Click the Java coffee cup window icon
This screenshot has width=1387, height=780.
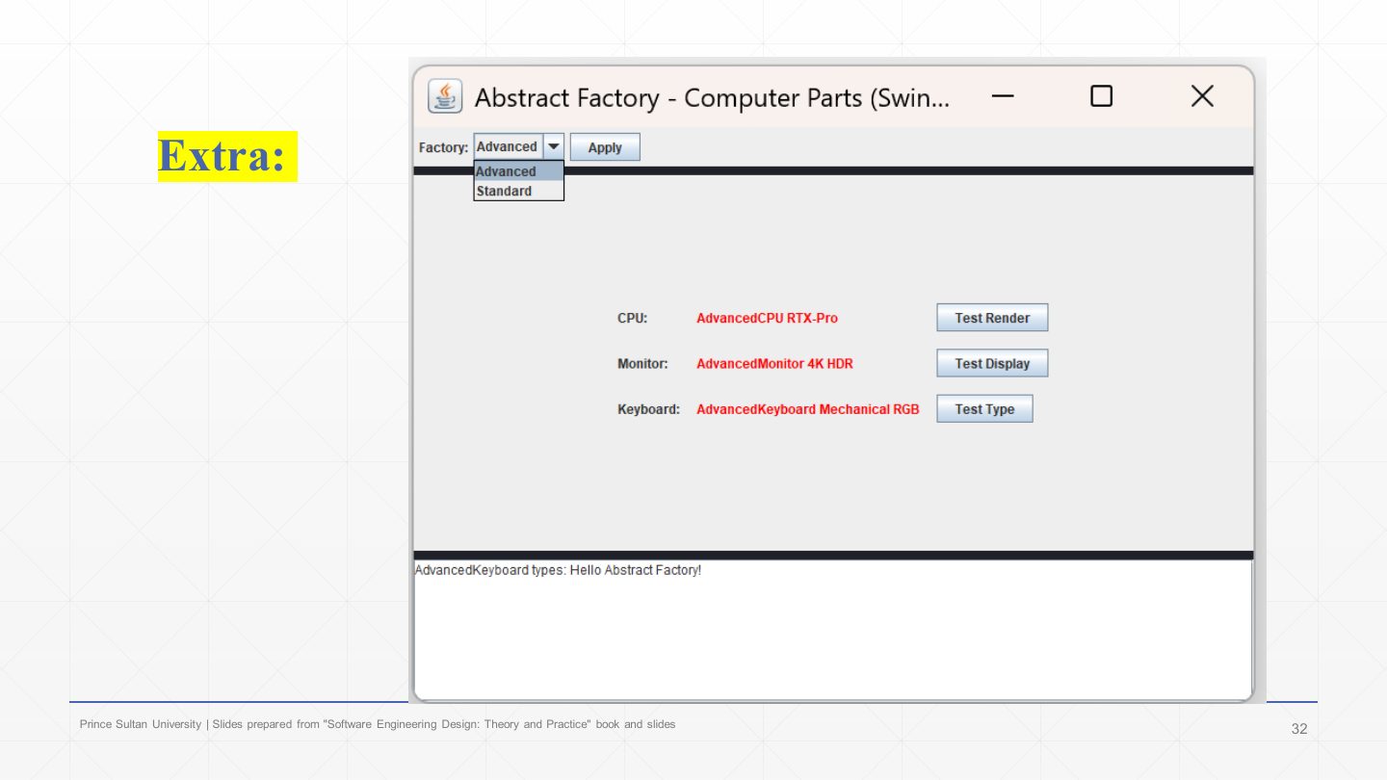[x=444, y=96]
